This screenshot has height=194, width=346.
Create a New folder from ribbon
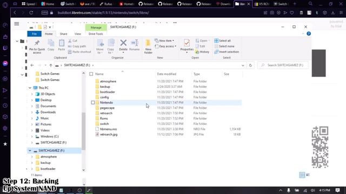[148, 46]
